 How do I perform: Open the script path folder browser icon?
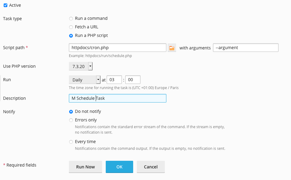click(172, 48)
